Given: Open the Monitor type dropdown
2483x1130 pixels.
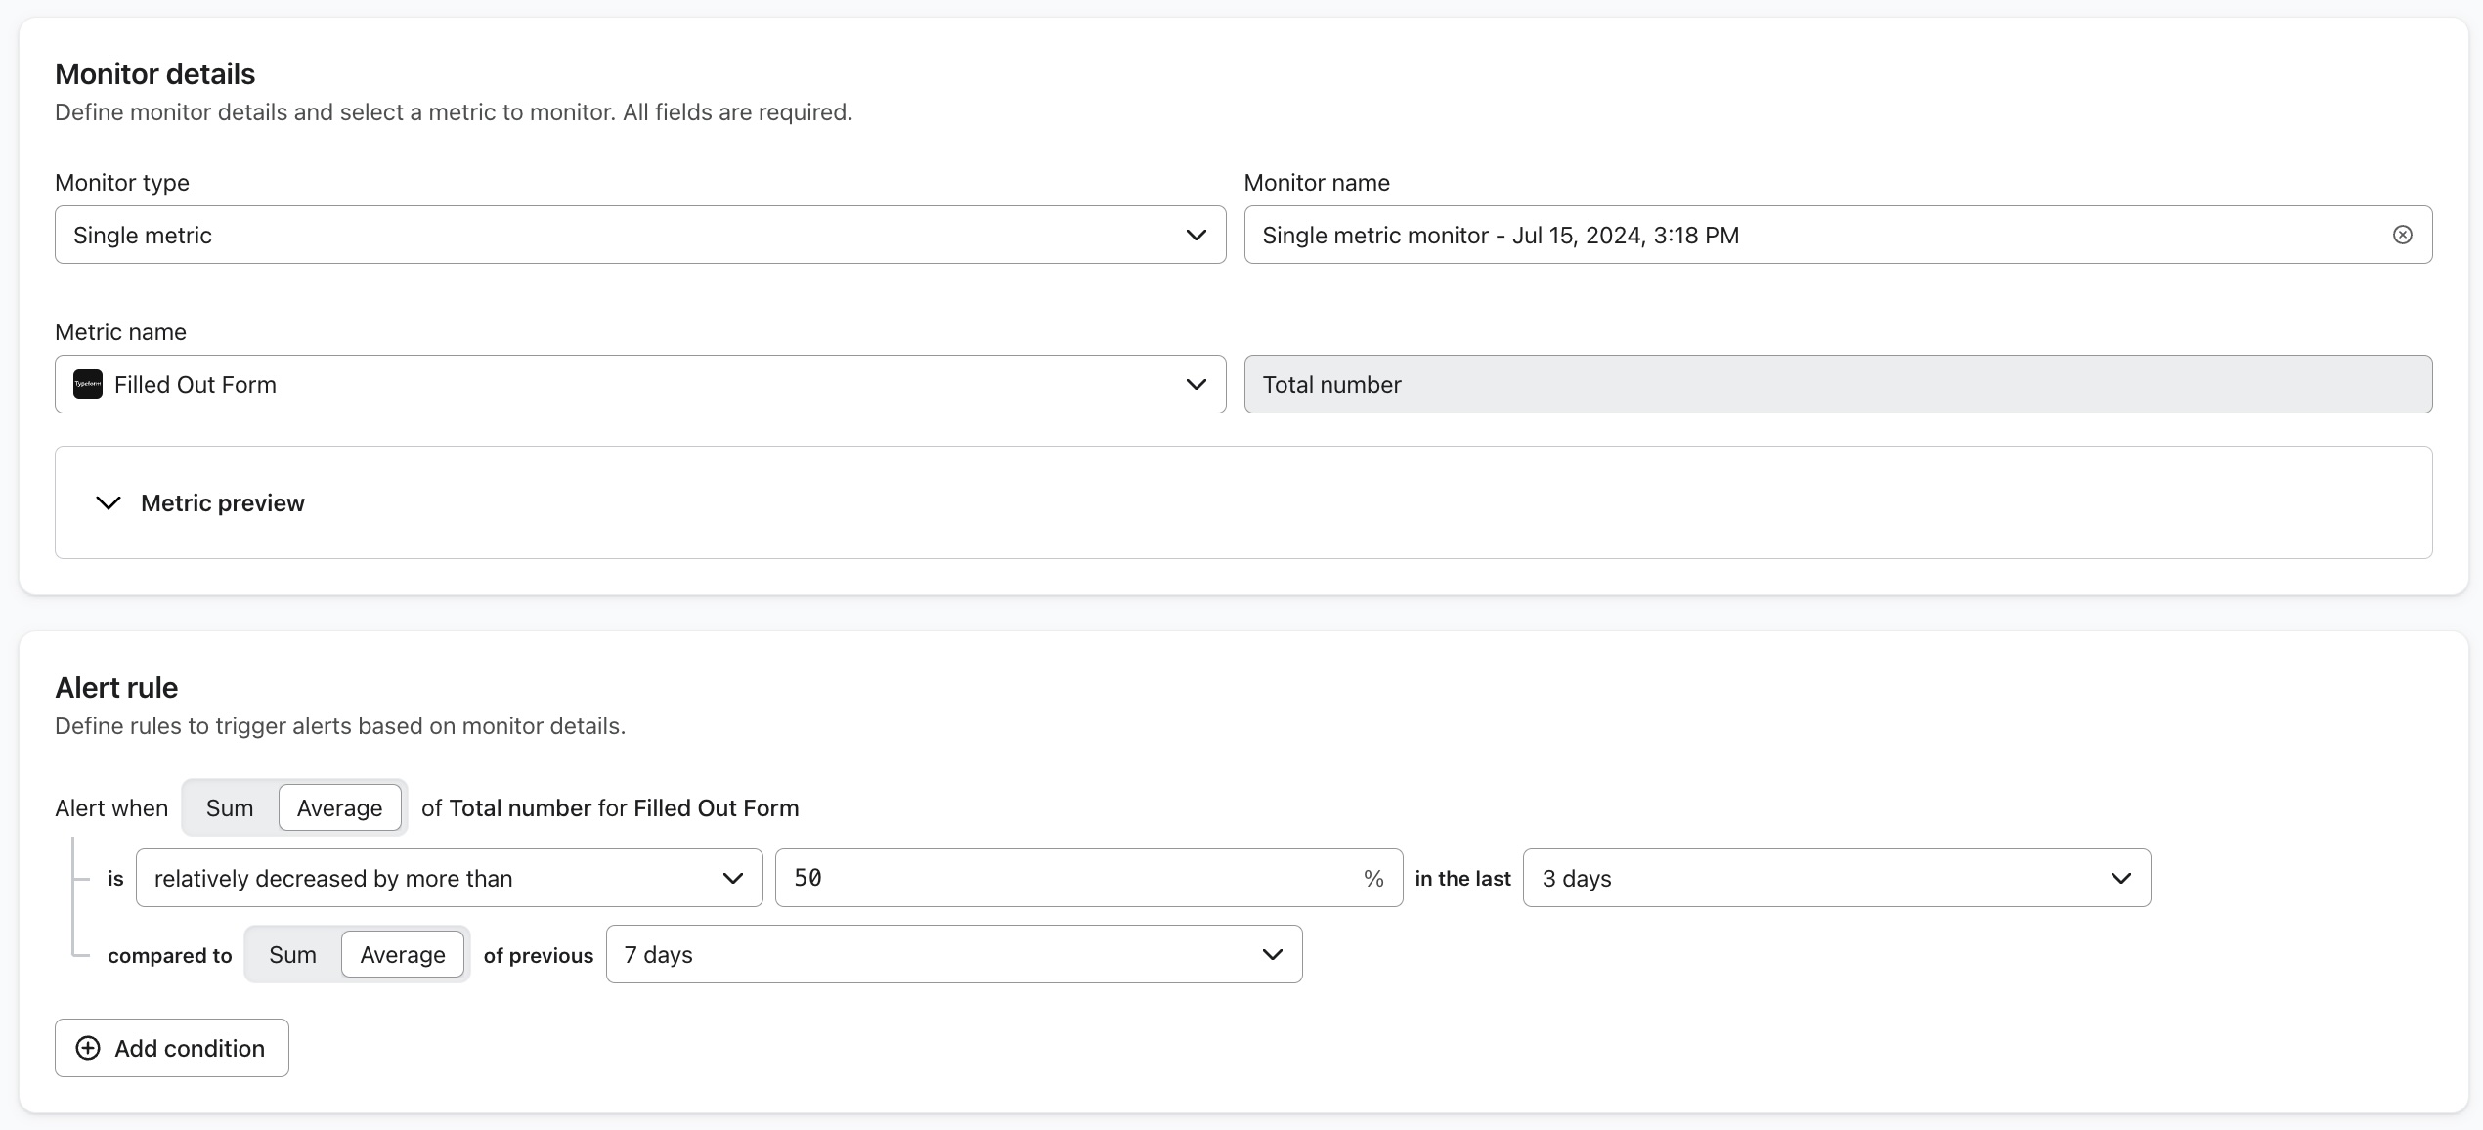Looking at the screenshot, I should pos(641,235).
